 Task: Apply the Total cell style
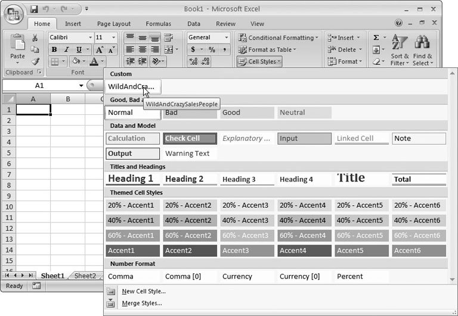(419, 179)
